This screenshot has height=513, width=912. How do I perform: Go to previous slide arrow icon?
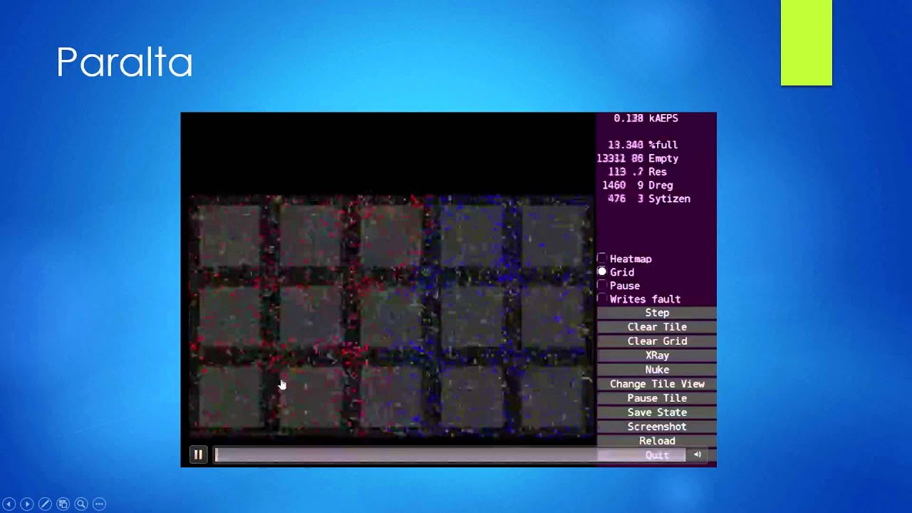coord(9,504)
